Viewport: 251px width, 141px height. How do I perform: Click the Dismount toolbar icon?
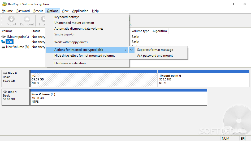[27, 19]
